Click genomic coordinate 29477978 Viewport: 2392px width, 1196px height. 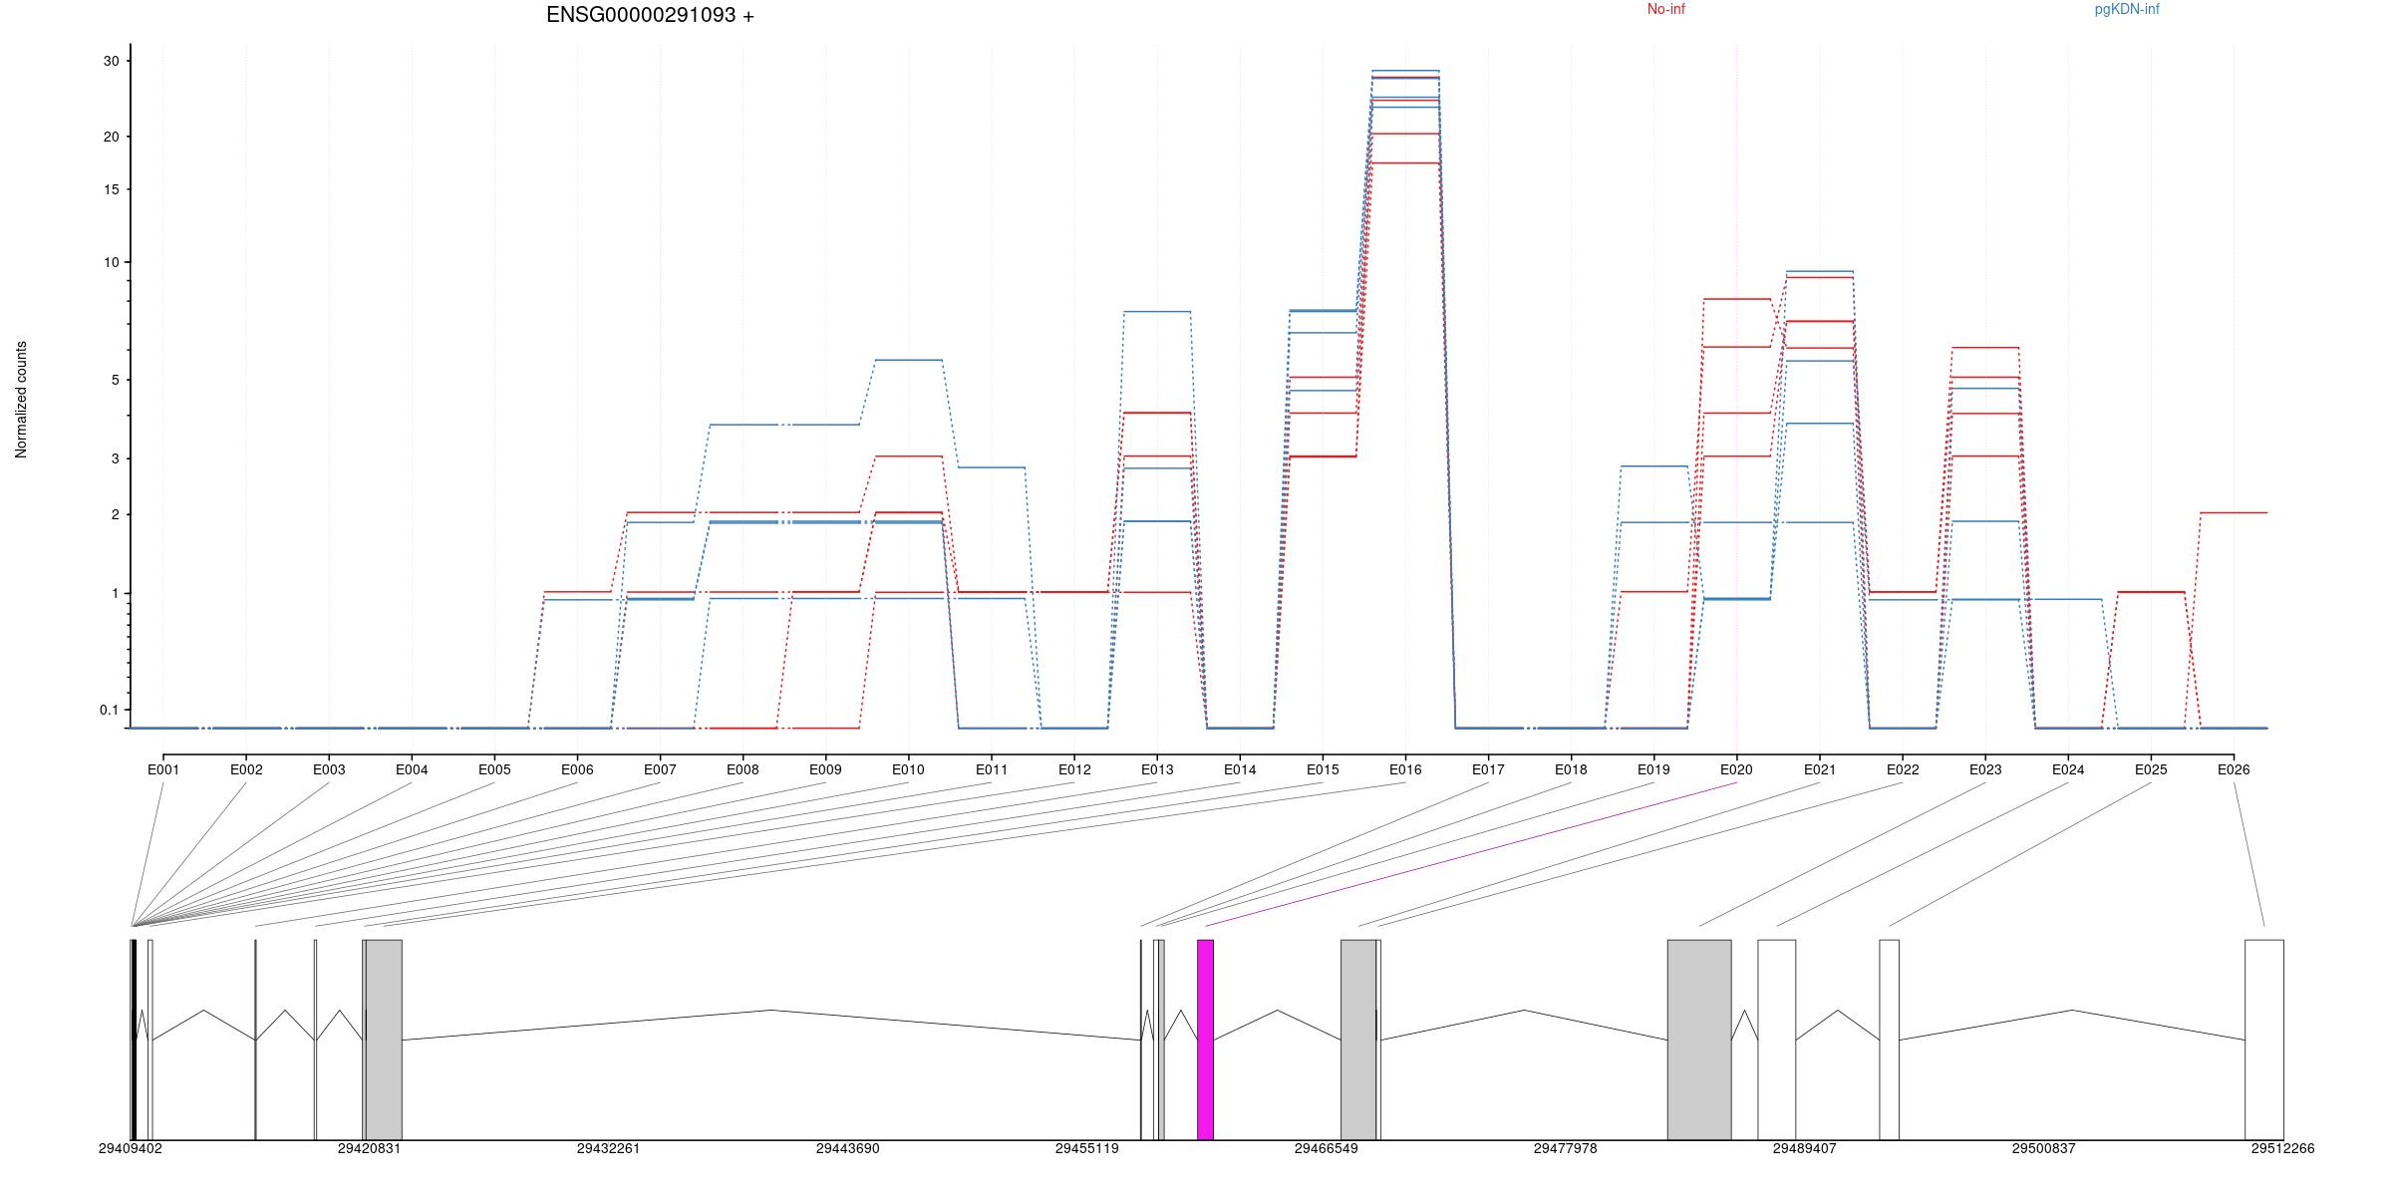[x=1566, y=1148]
